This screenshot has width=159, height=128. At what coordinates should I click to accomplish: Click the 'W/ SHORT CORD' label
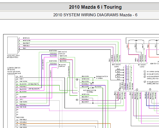(x=142, y=66)
